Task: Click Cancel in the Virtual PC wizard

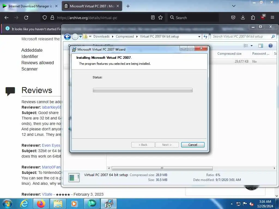Action: (193, 145)
